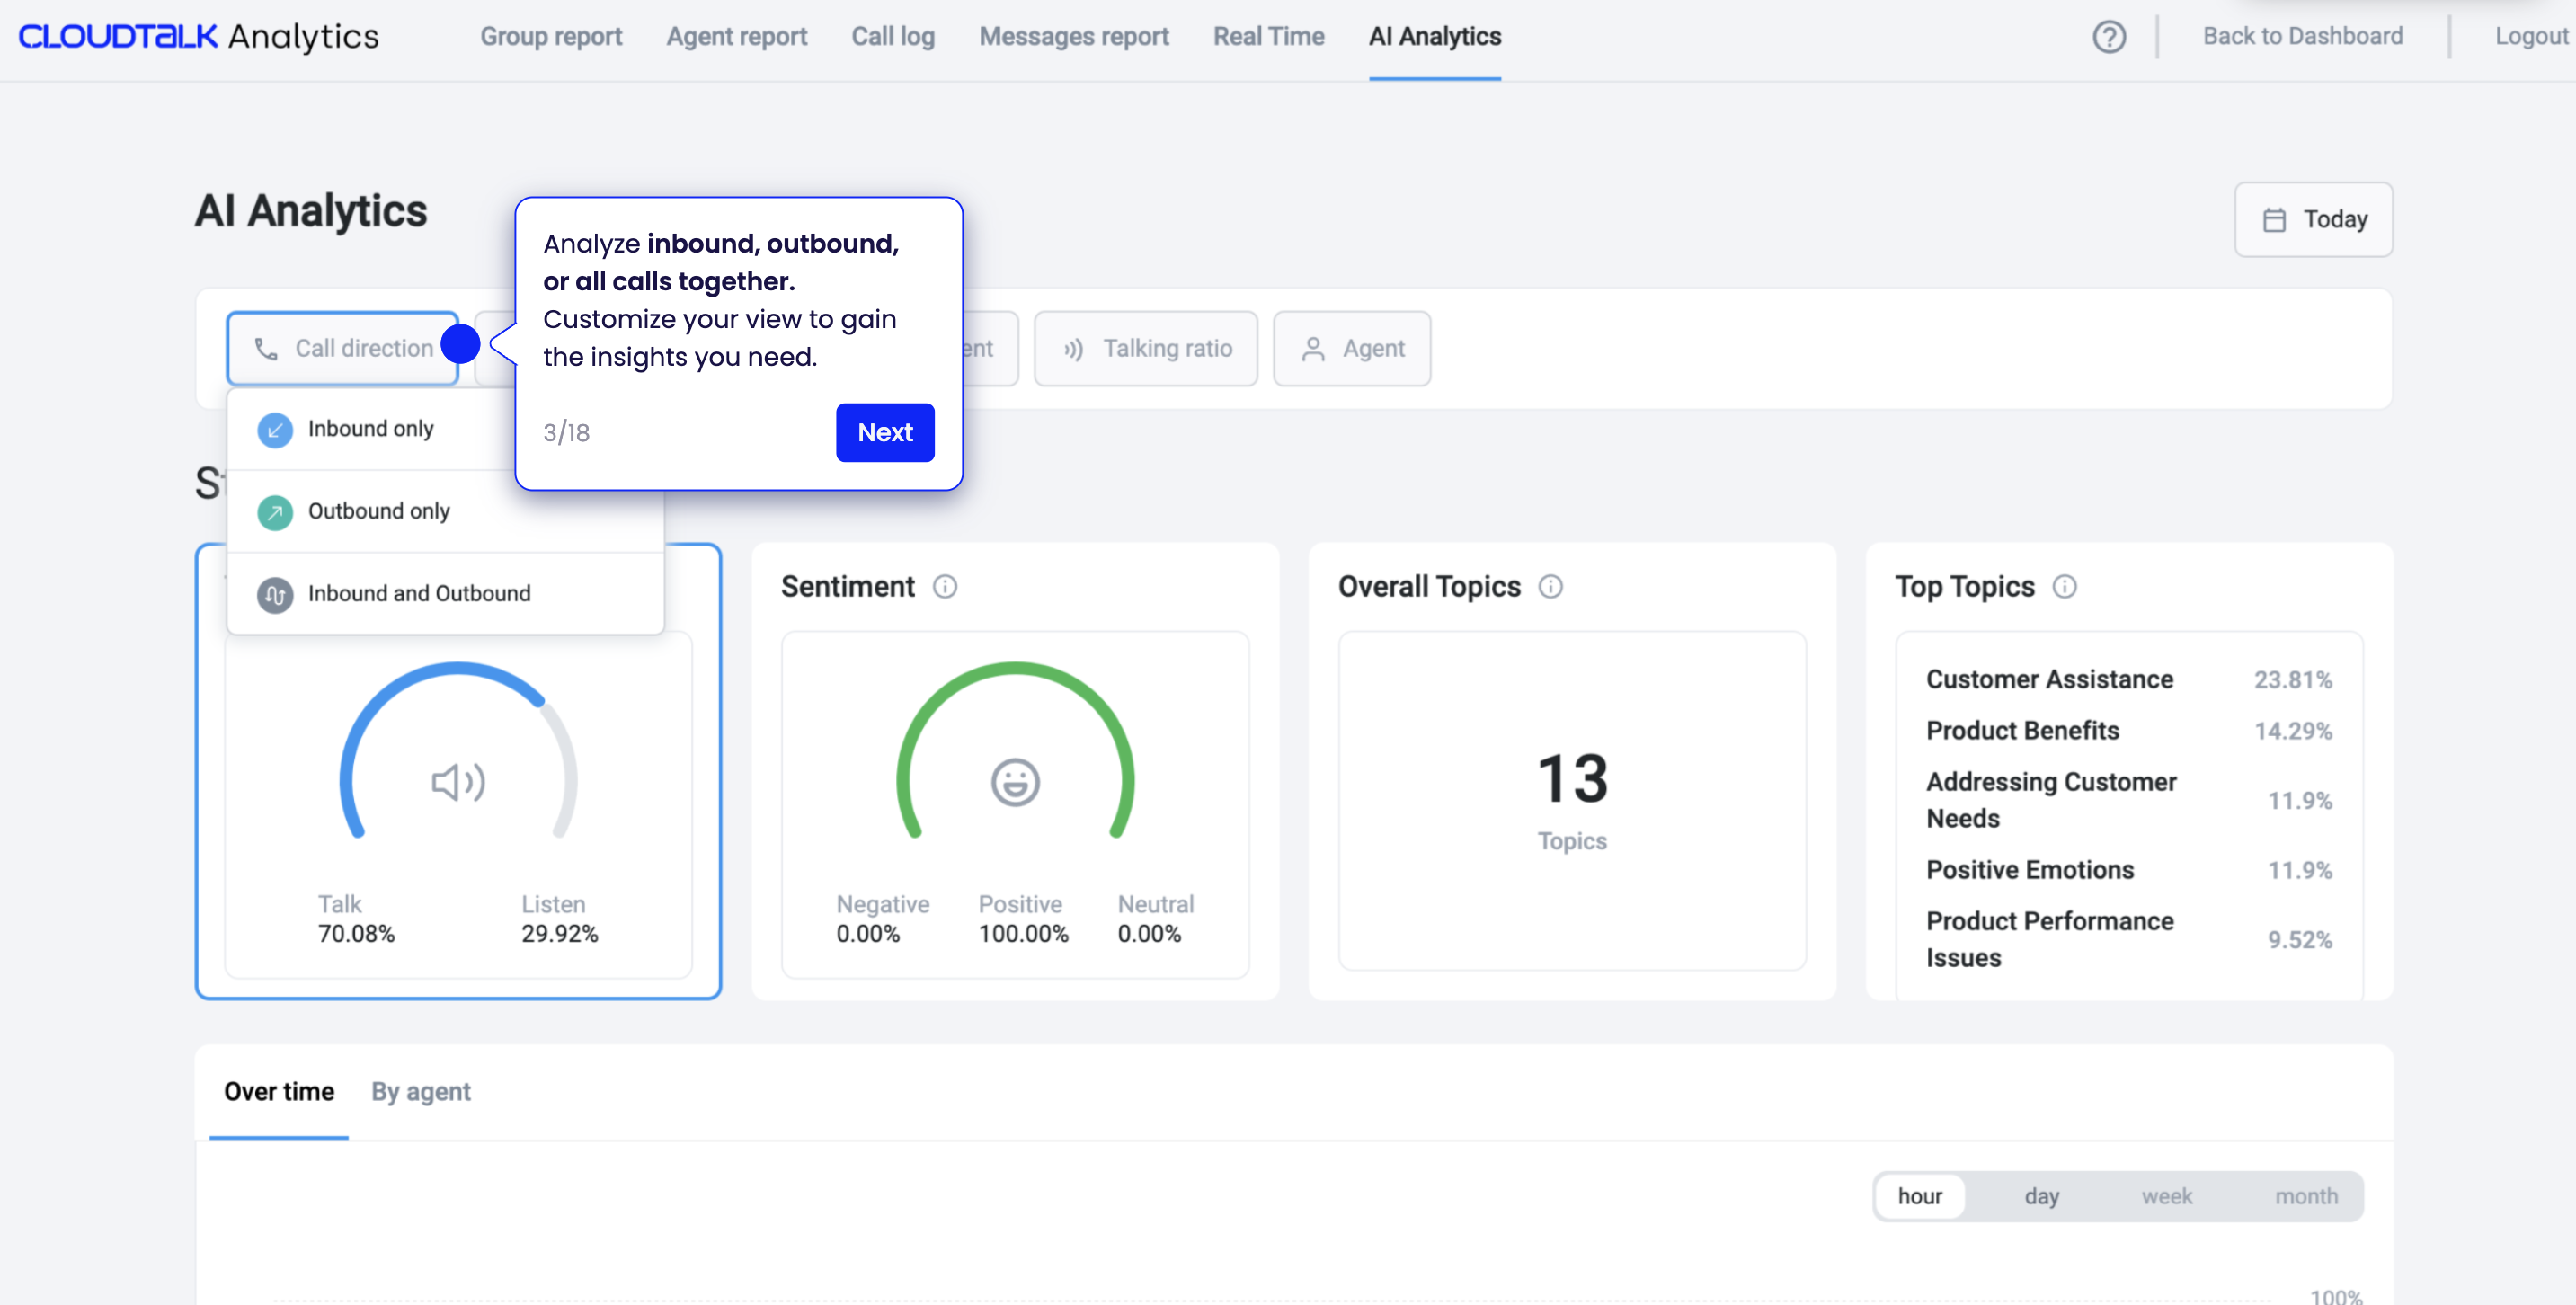Click Next in the tour tooltip
Screen dimensions: 2576x1305
(x=884, y=432)
